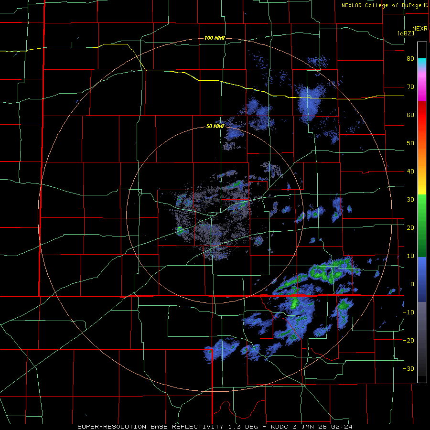Select the 10 value on the dBZ scale
This screenshot has height=430, width=430.
point(410,256)
